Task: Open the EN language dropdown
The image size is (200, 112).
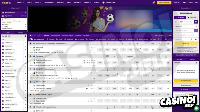Action: pos(197,3)
